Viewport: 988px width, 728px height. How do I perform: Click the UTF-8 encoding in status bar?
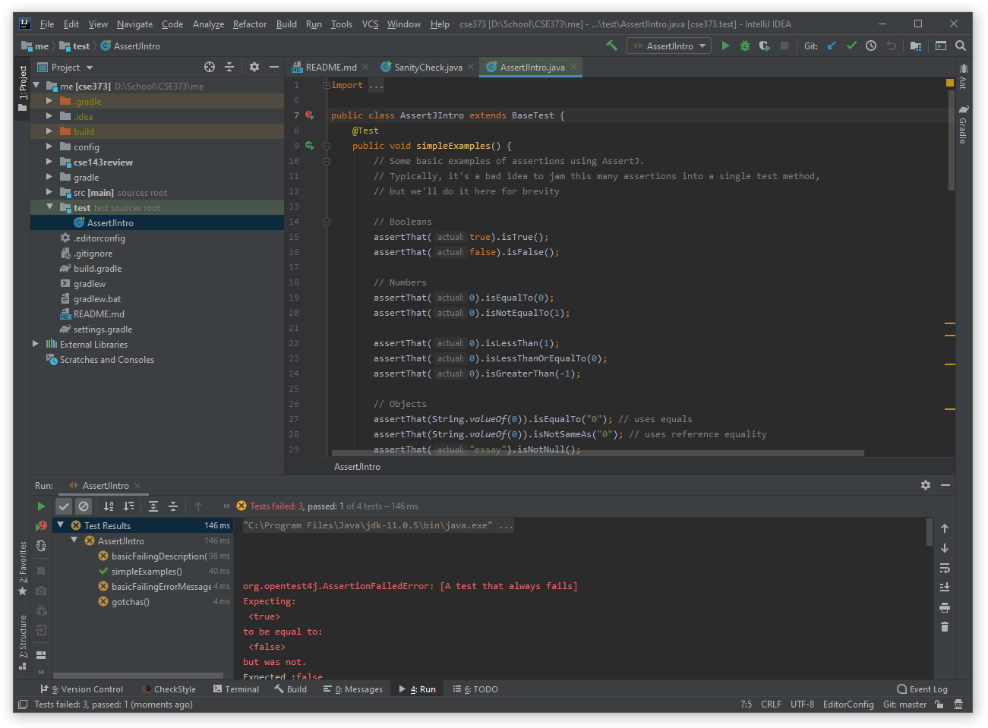coord(802,704)
